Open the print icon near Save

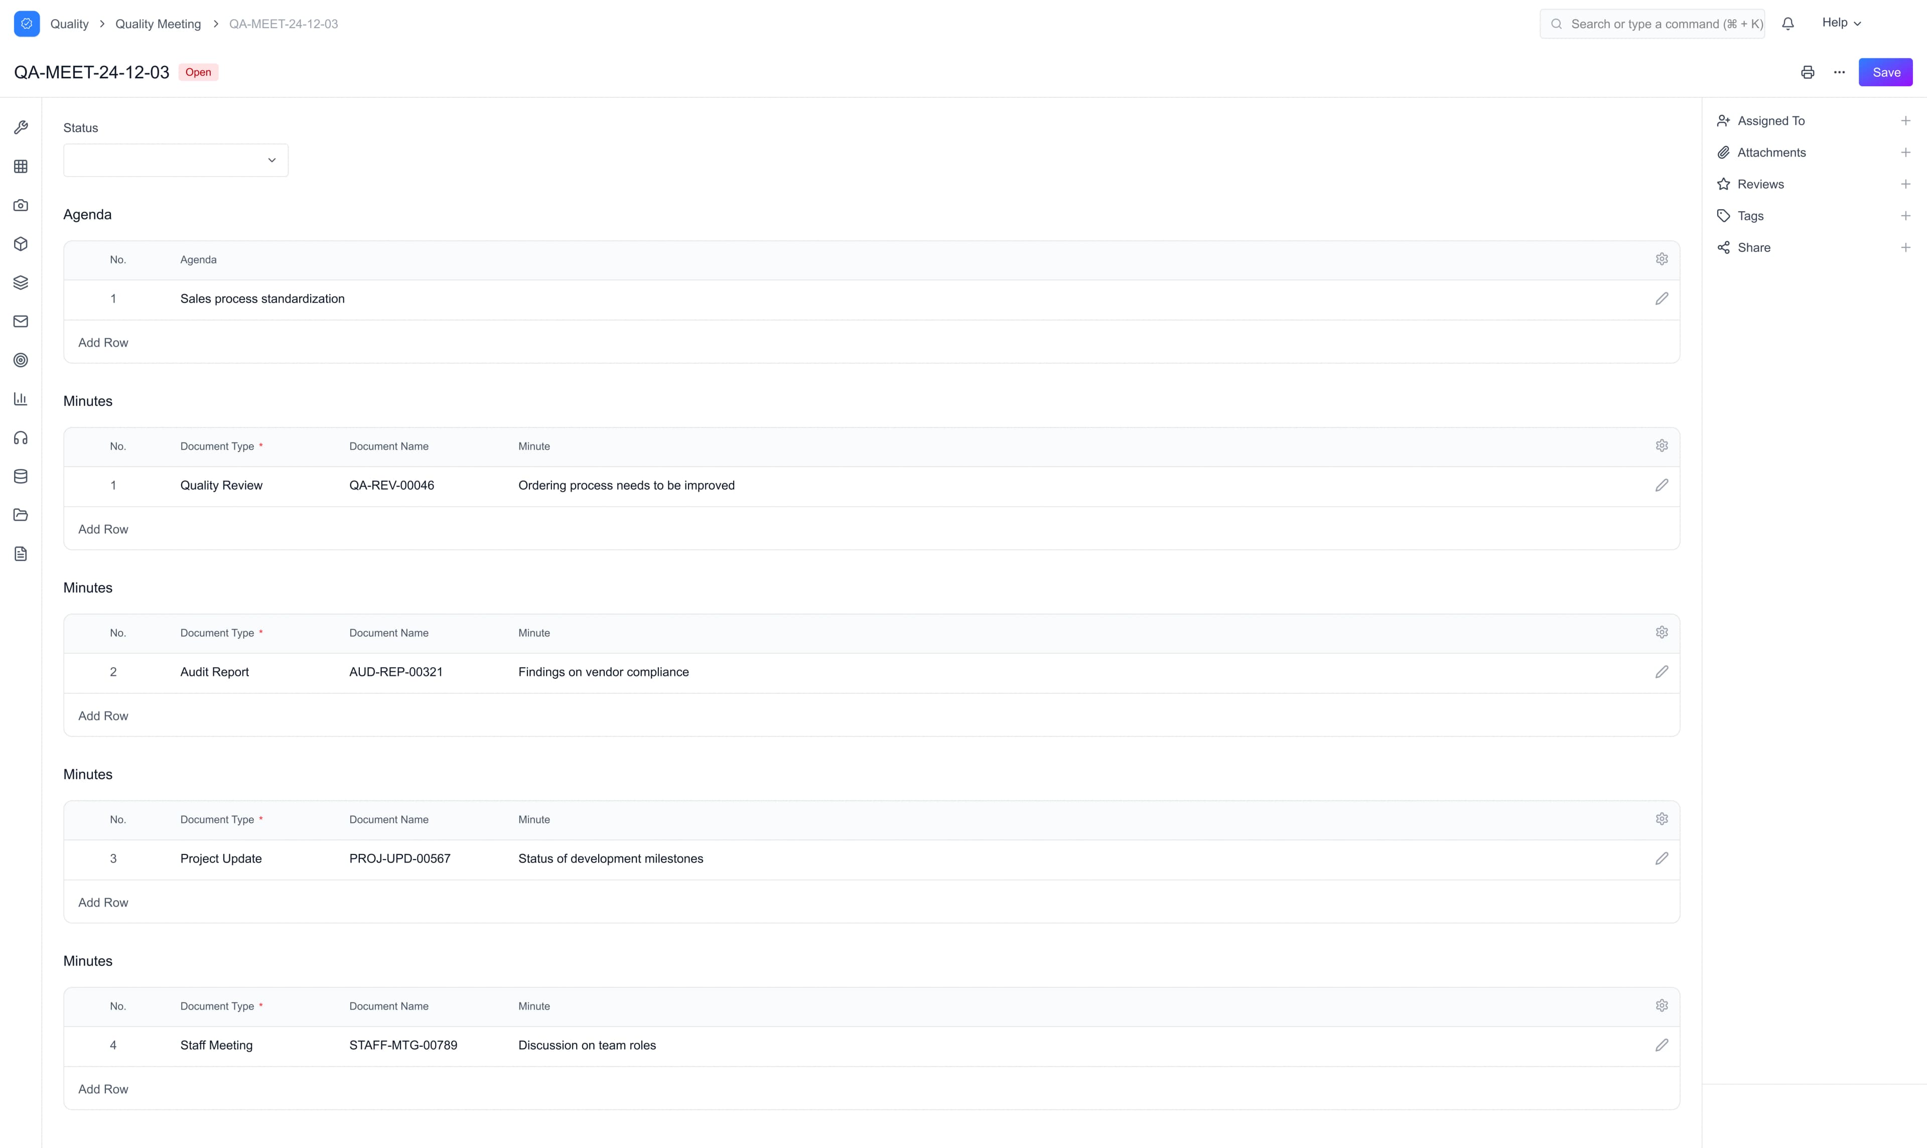(1808, 72)
